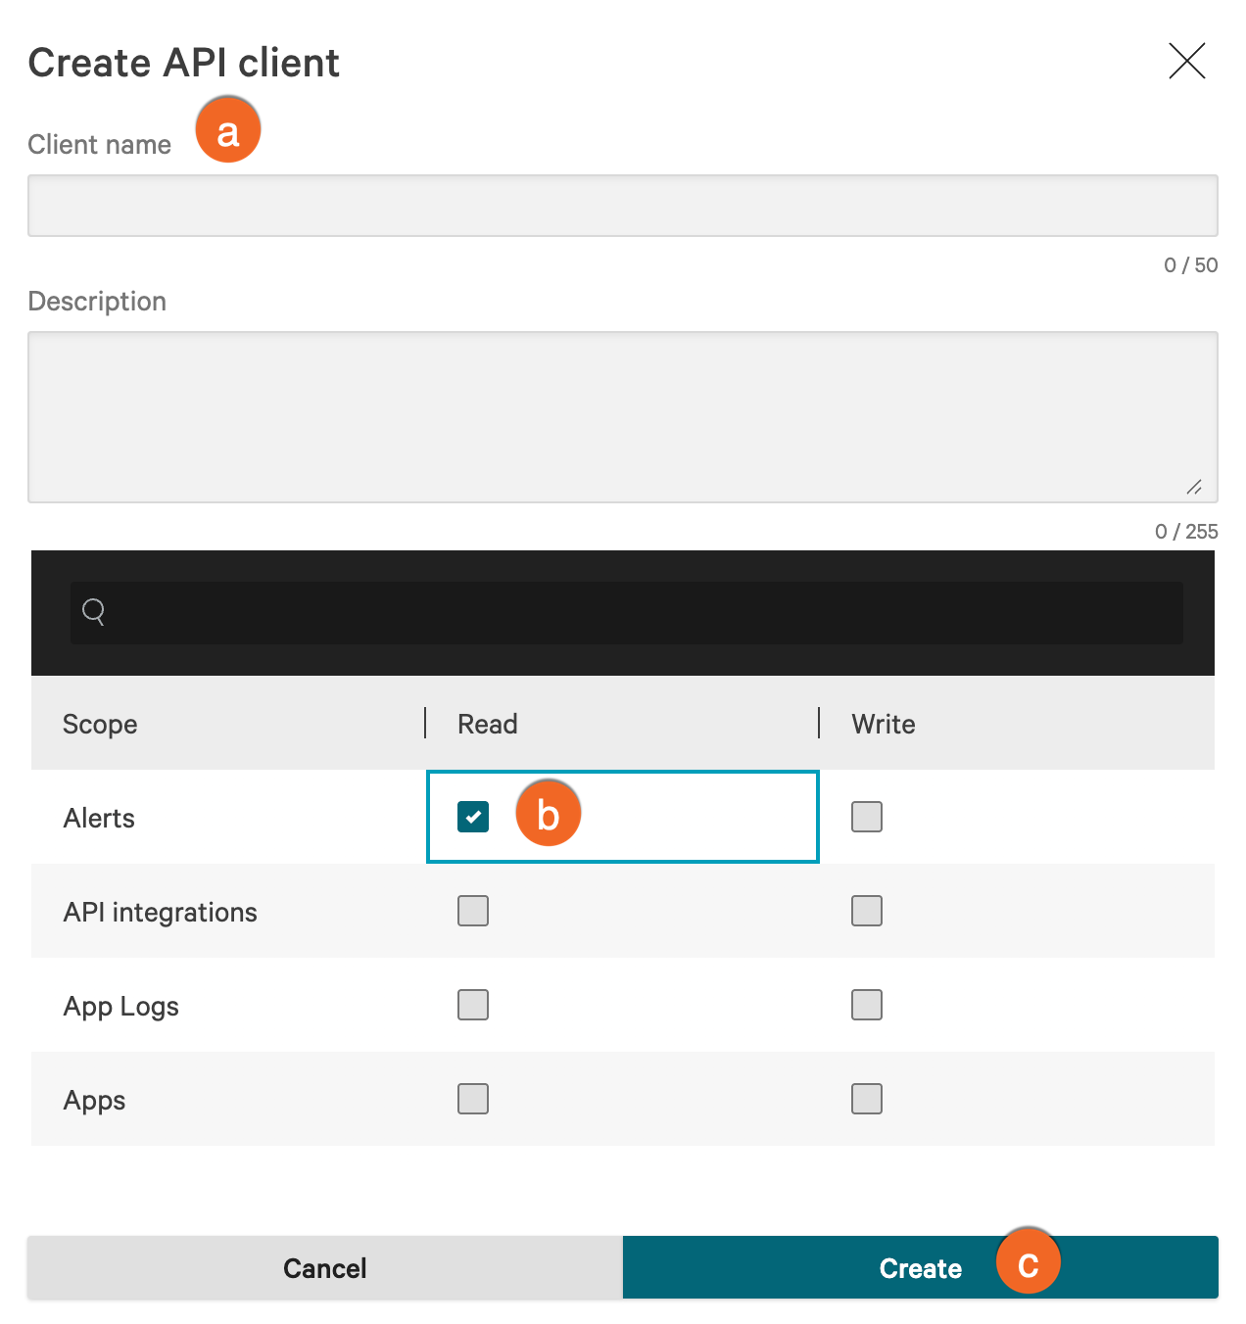This screenshot has width=1246, height=1324.
Task: Click the Cancel button
Action: coord(325,1267)
